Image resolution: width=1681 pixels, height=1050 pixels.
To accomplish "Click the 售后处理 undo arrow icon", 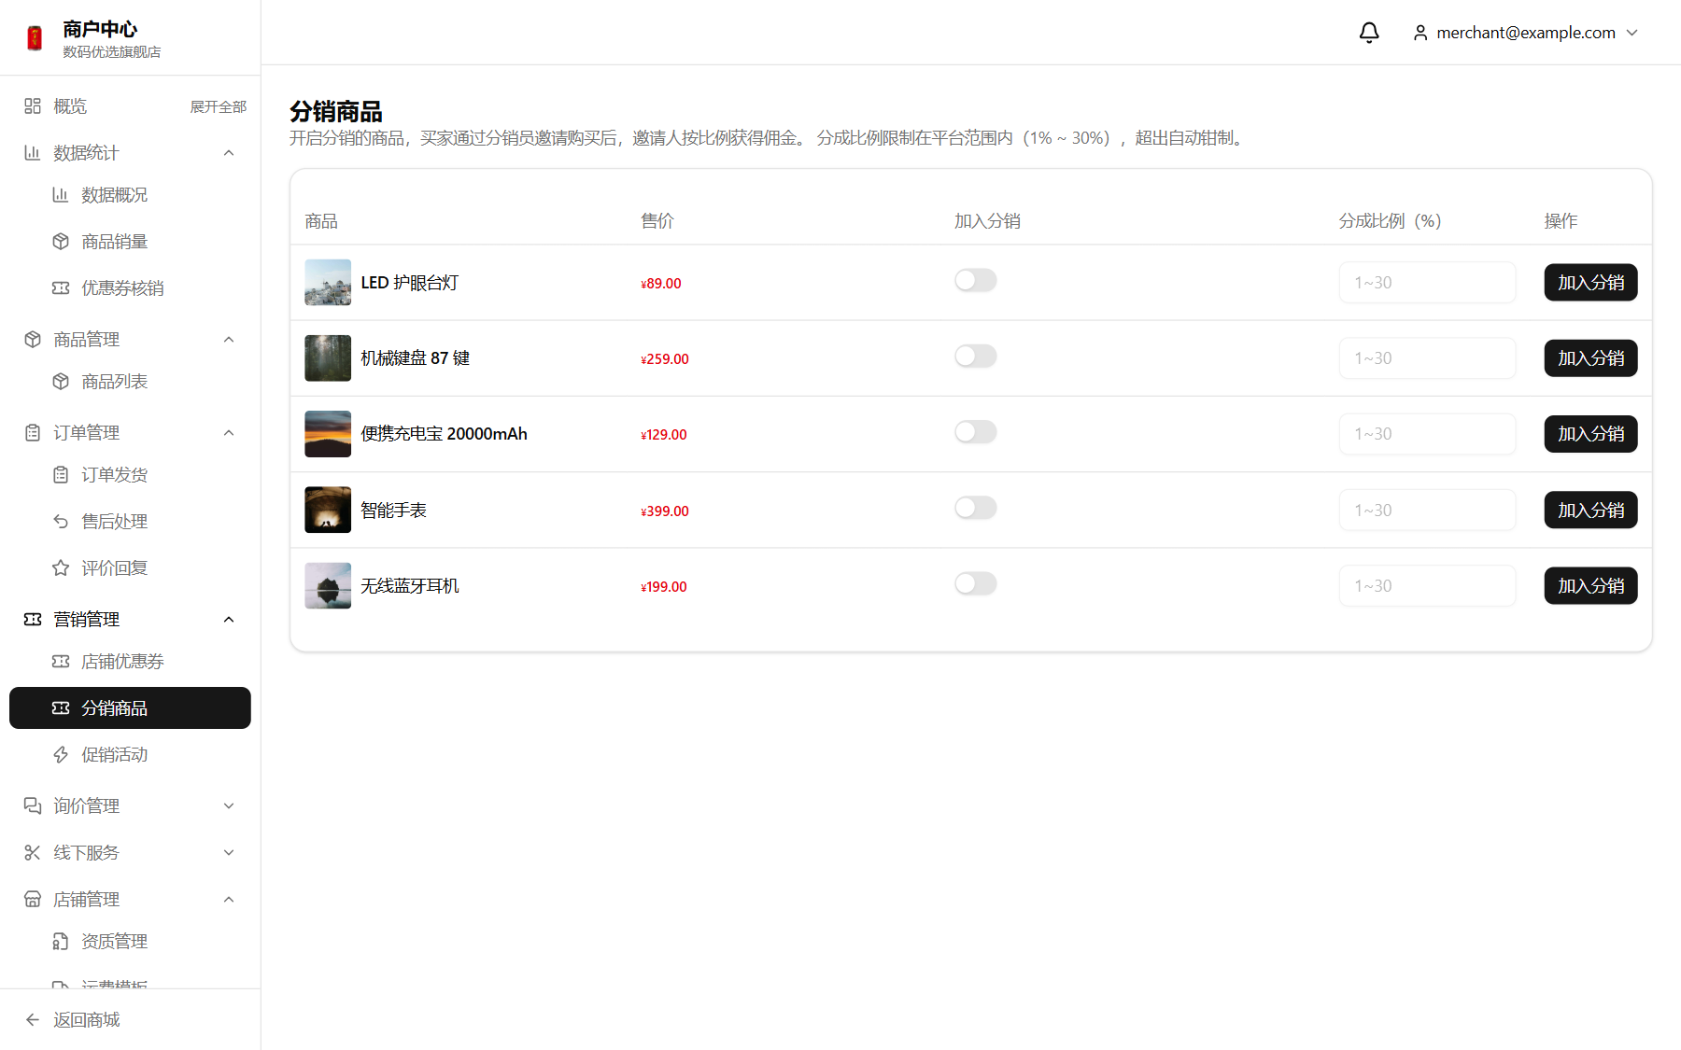I will click(61, 522).
